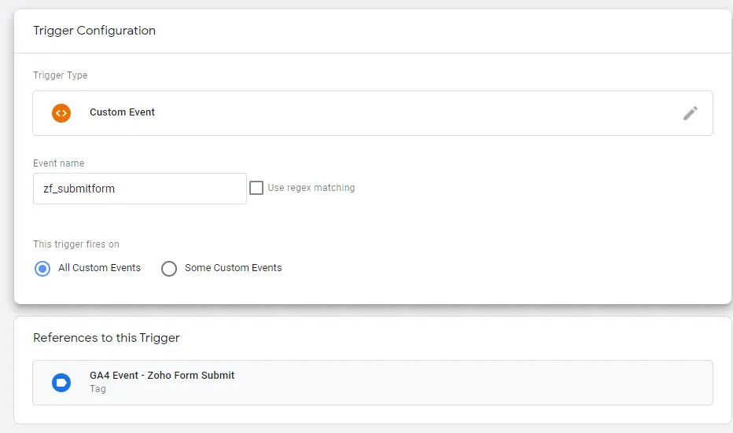The width and height of the screenshot is (733, 433).
Task: Click the Use regex matching label text
Action: click(x=311, y=188)
